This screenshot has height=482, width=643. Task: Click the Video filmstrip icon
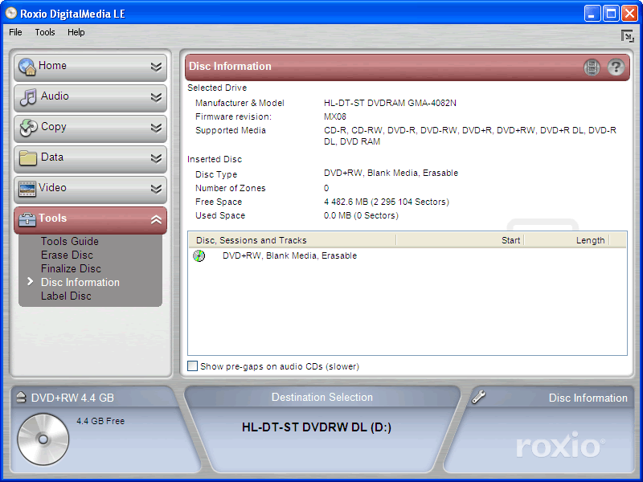(27, 189)
